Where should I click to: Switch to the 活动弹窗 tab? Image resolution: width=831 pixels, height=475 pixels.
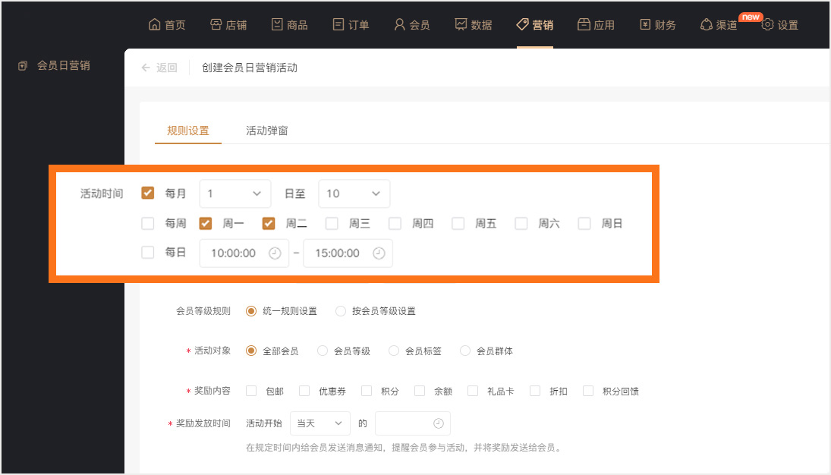pyautogui.click(x=266, y=131)
